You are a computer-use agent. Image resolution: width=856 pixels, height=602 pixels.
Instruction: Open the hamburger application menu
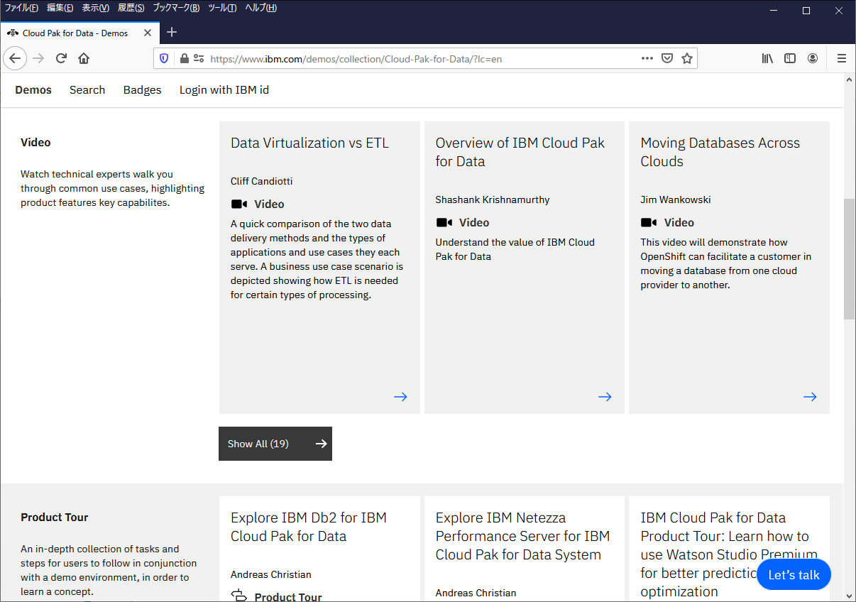click(x=842, y=58)
